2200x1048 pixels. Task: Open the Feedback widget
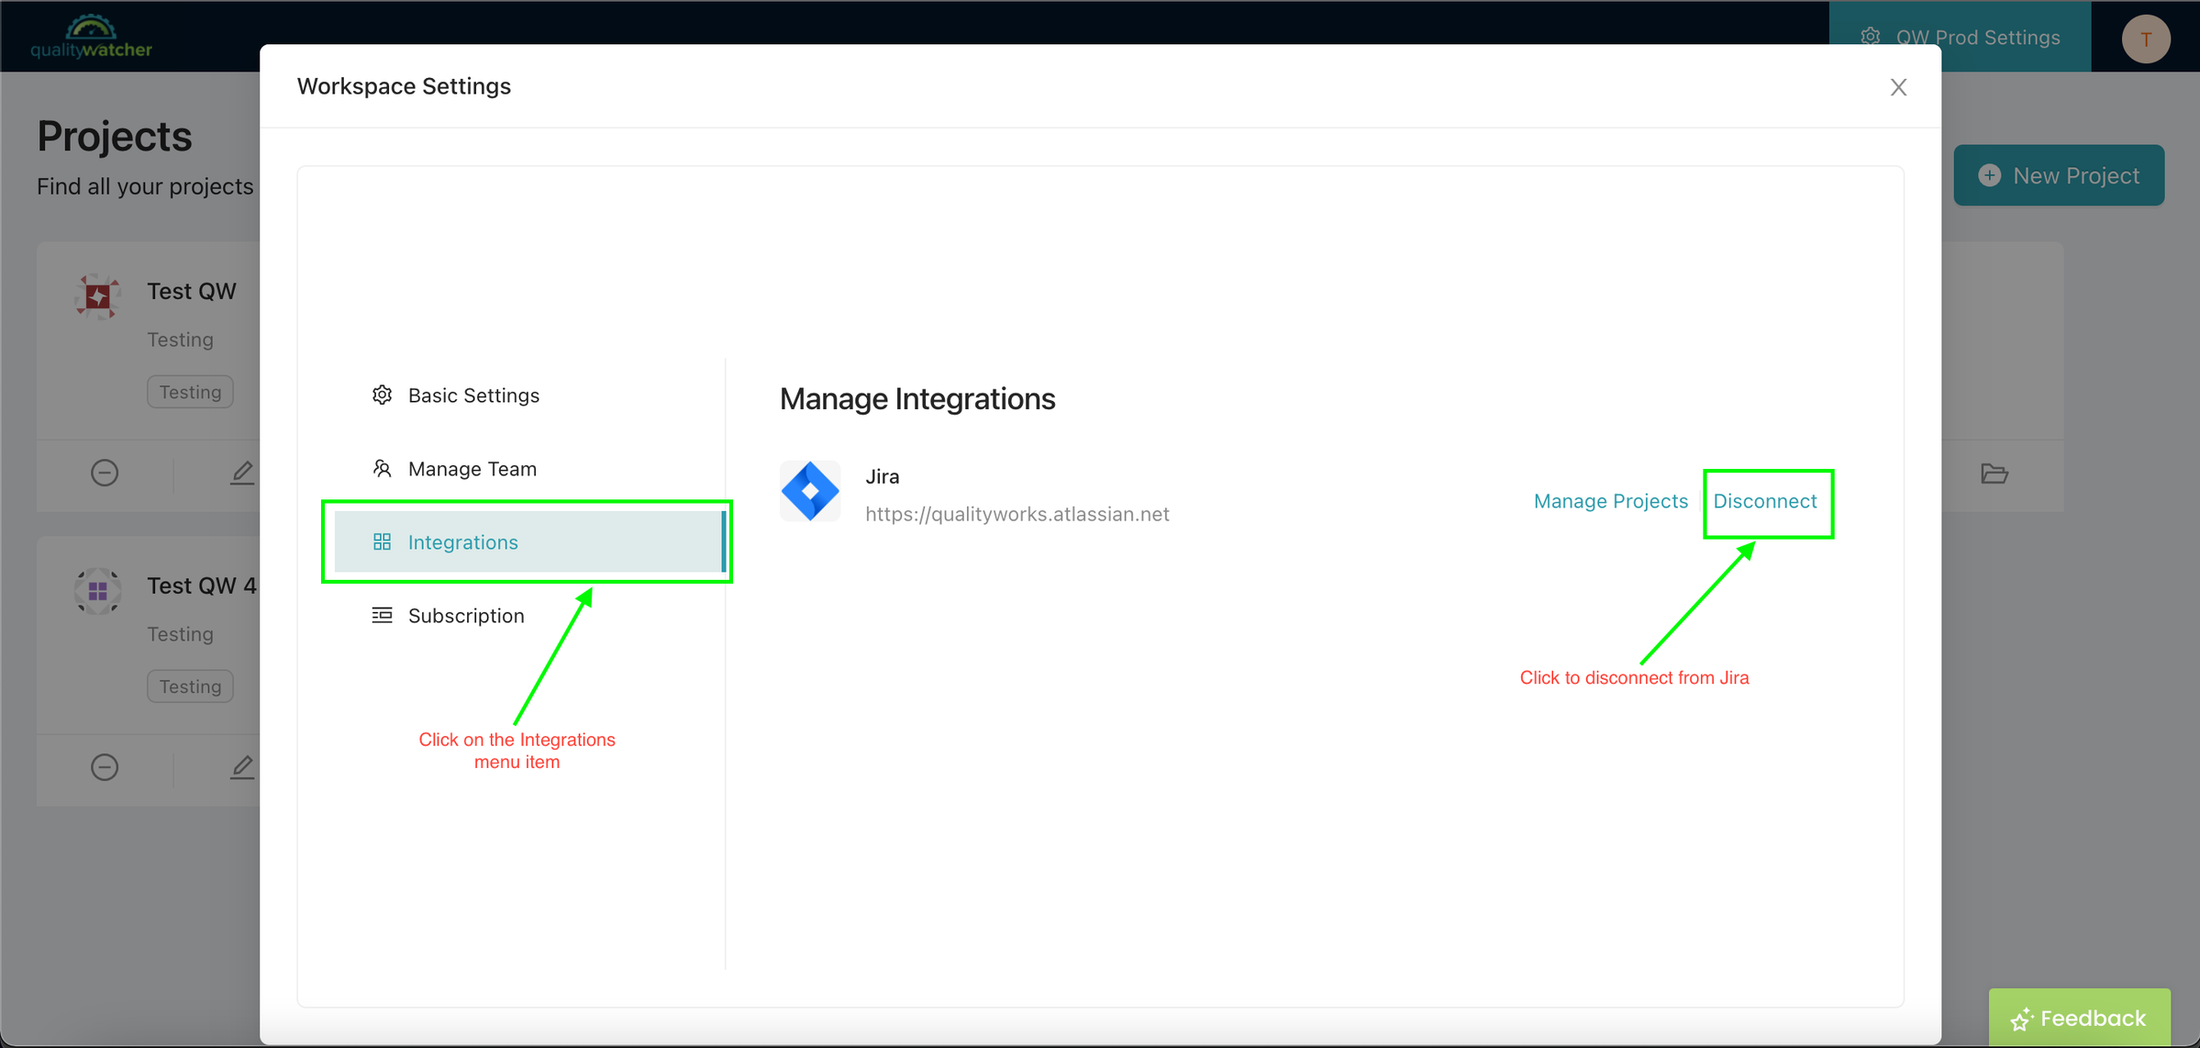pos(2080,1018)
